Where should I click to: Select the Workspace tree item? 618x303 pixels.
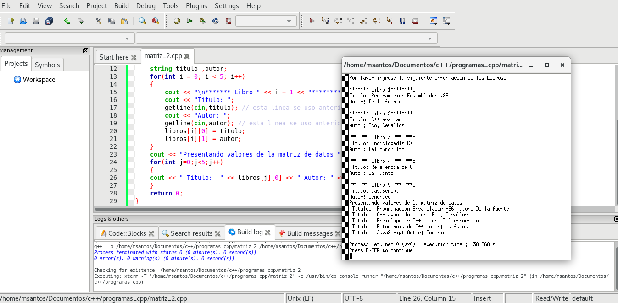pyautogui.click(x=39, y=80)
